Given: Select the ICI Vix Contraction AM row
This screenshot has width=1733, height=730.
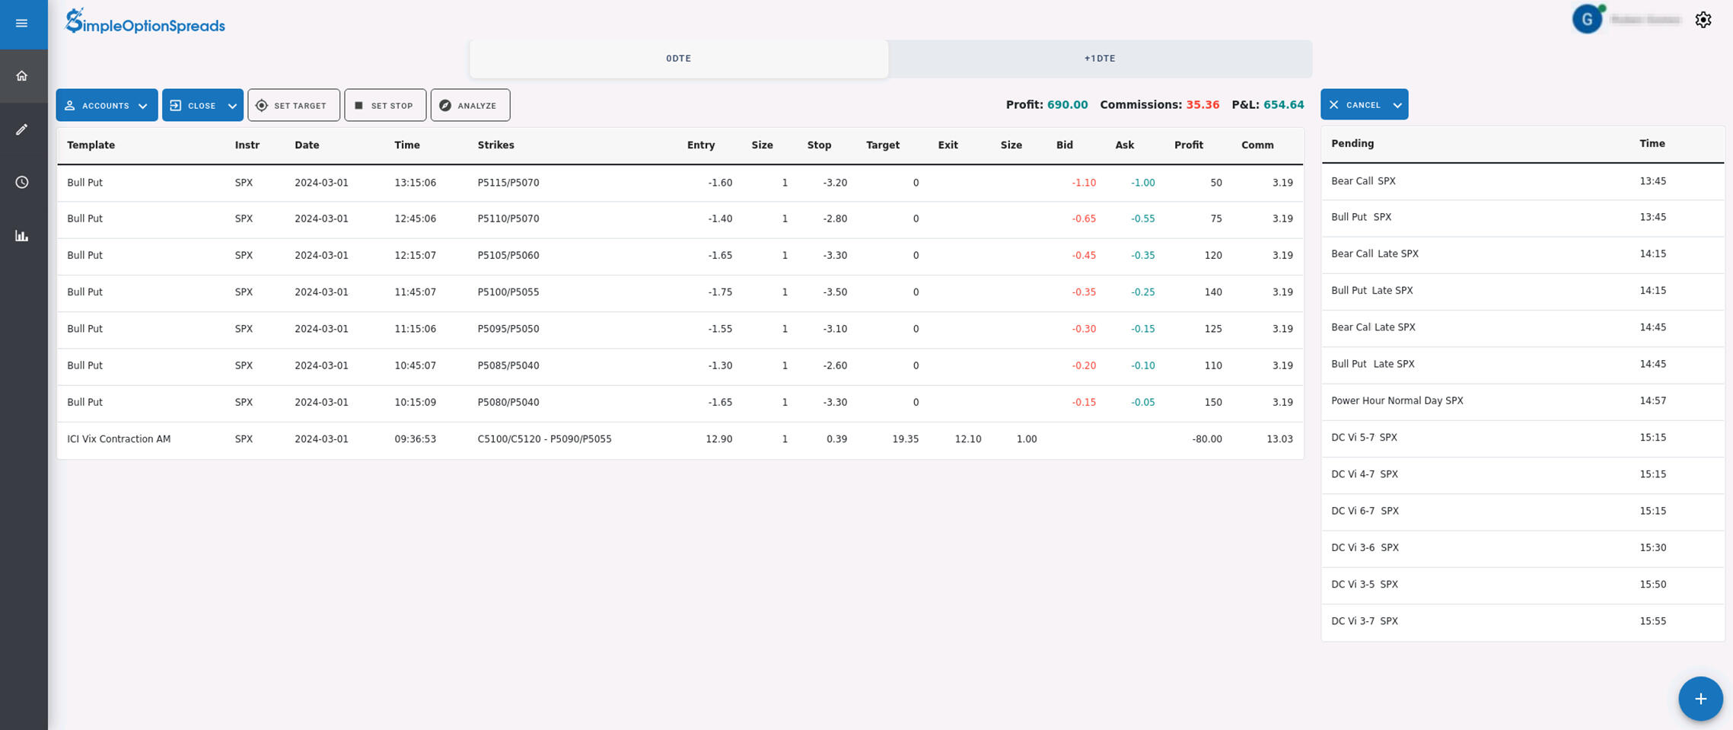Looking at the screenshot, I should [x=119, y=439].
